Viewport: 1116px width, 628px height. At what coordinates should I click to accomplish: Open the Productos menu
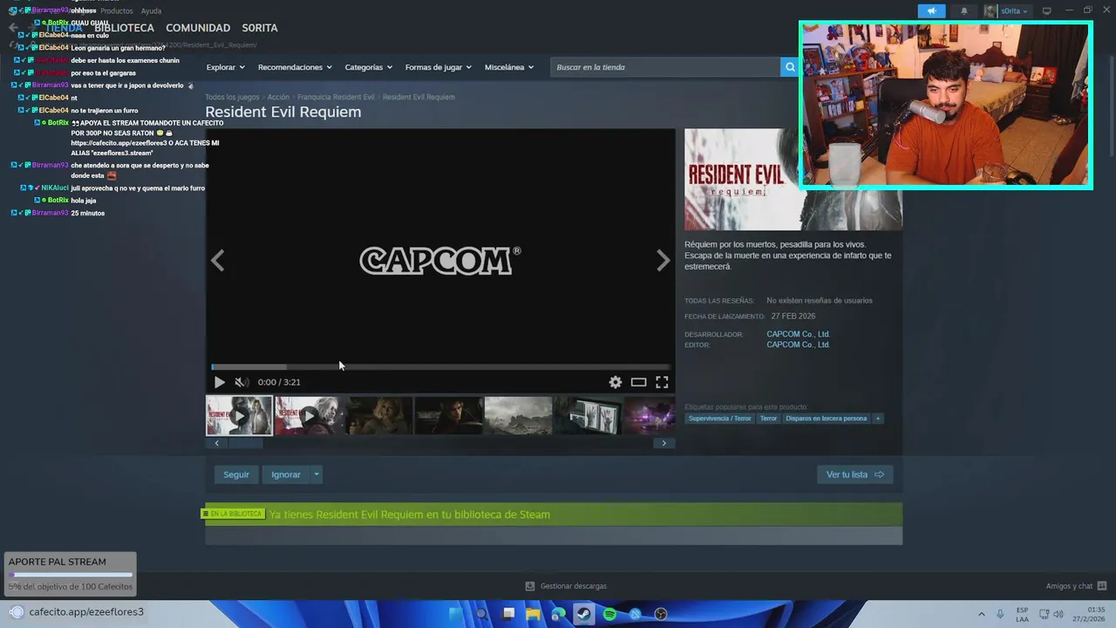[x=117, y=10]
